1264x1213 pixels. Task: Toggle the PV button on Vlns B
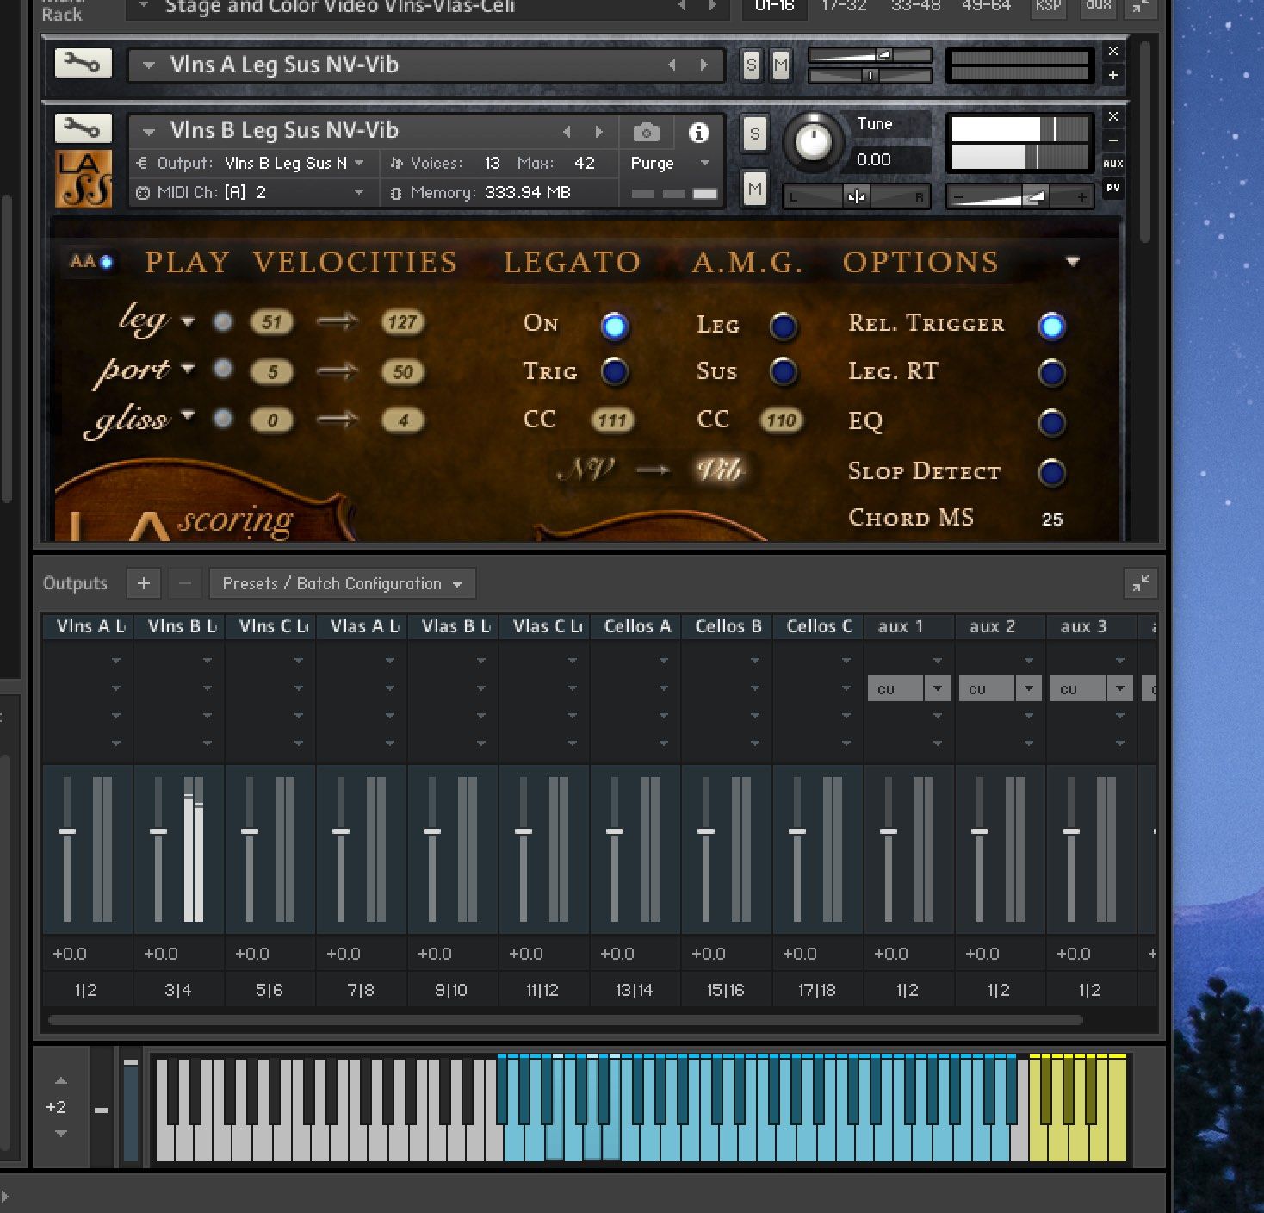pyautogui.click(x=1113, y=188)
